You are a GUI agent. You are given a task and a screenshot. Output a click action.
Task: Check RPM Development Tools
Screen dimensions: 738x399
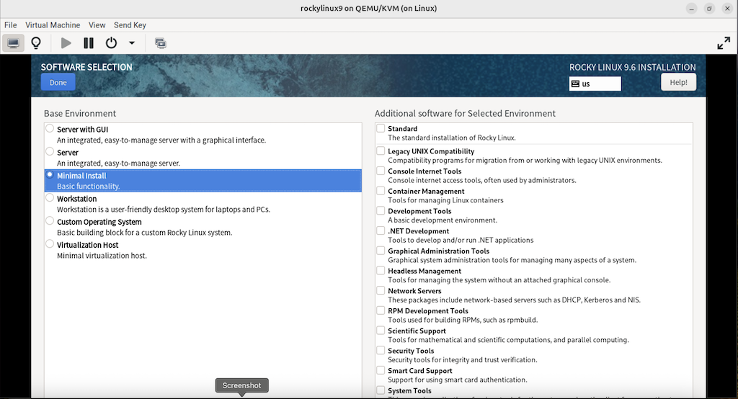click(381, 310)
